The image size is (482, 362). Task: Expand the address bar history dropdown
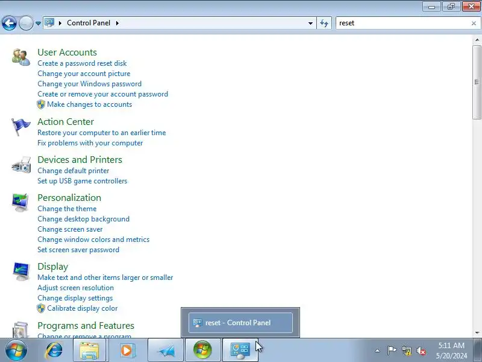pos(310,23)
